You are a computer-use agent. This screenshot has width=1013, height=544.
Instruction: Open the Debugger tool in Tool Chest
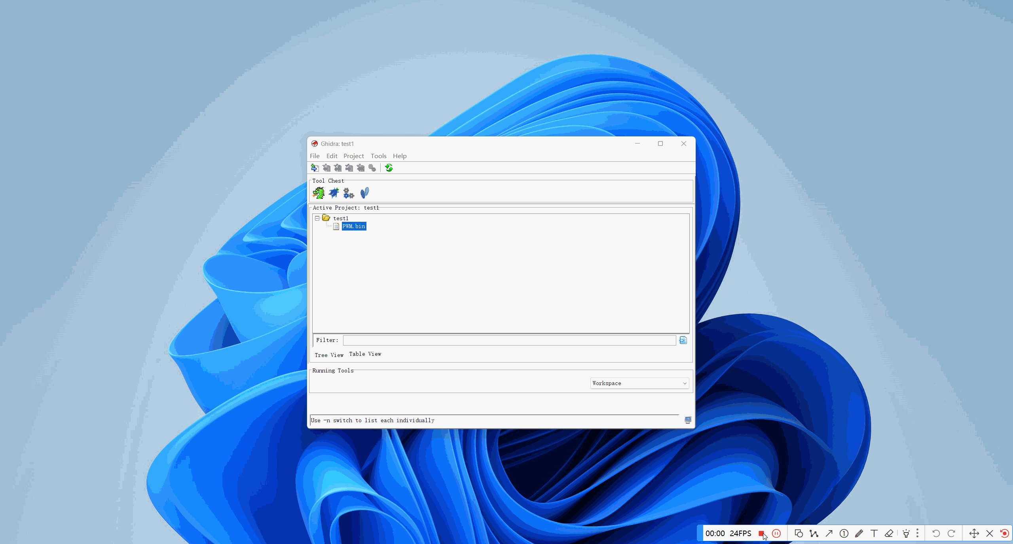click(334, 193)
